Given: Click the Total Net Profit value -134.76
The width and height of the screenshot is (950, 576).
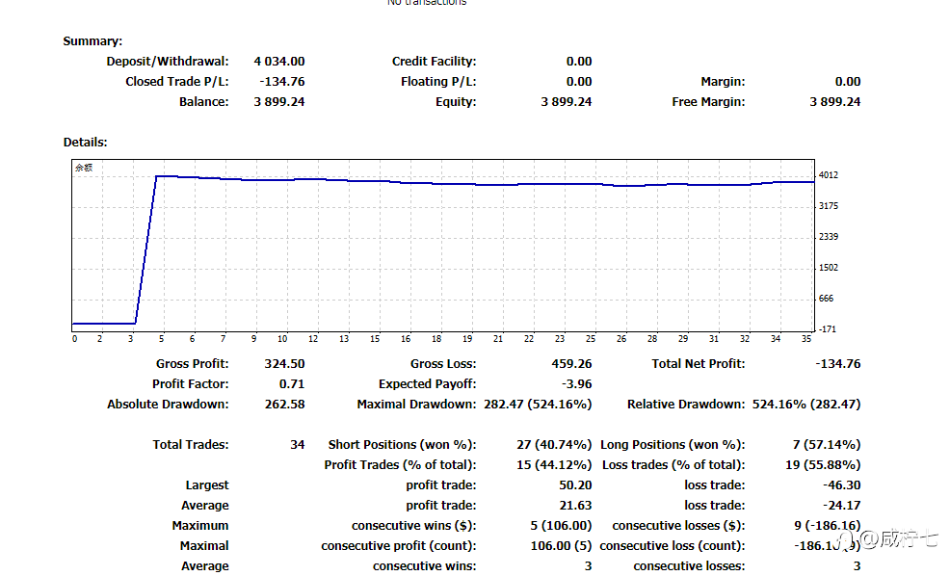Looking at the screenshot, I should click(838, 364).
